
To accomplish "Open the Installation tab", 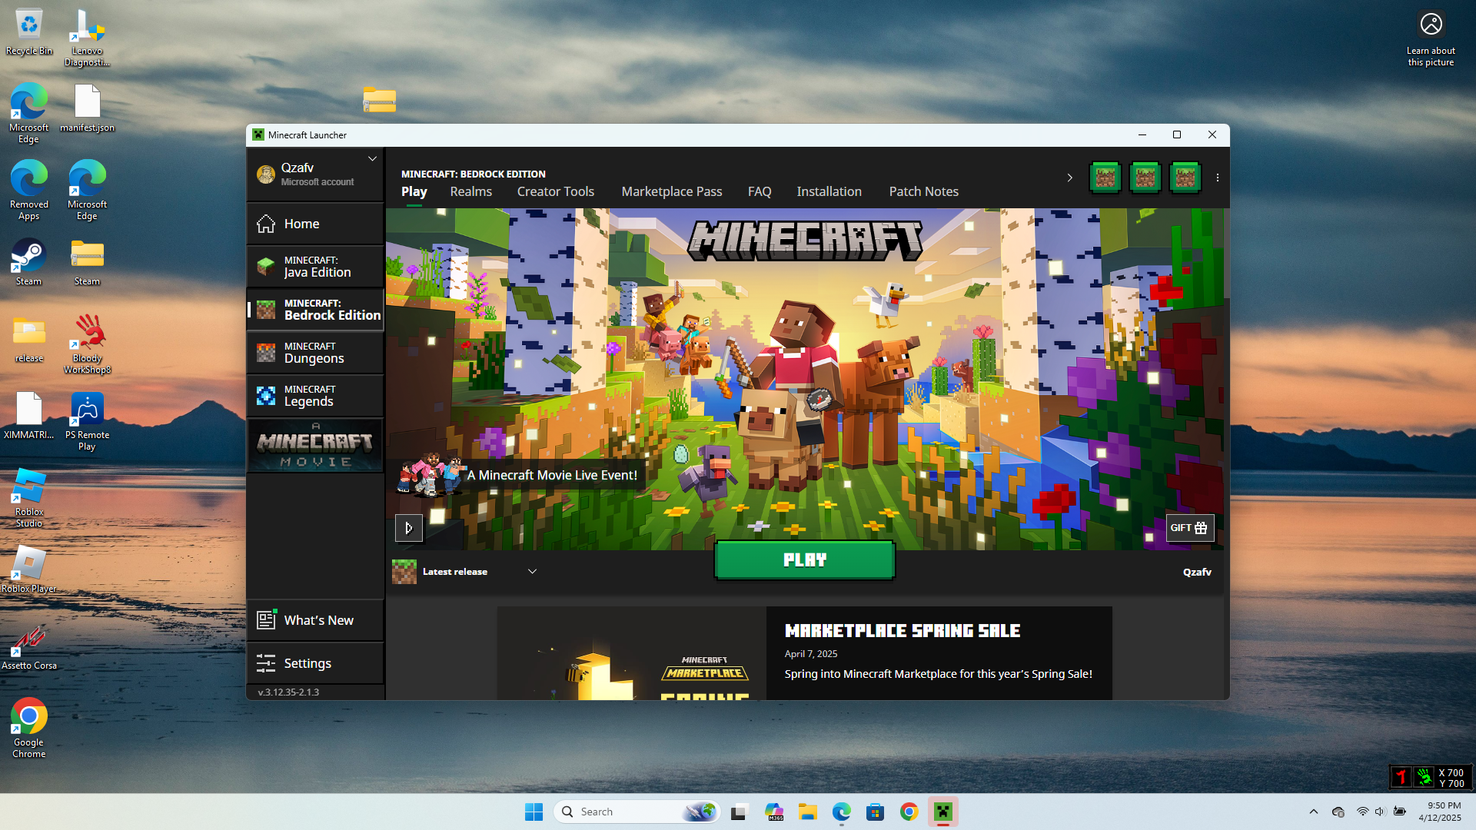I will click(829, 191).
